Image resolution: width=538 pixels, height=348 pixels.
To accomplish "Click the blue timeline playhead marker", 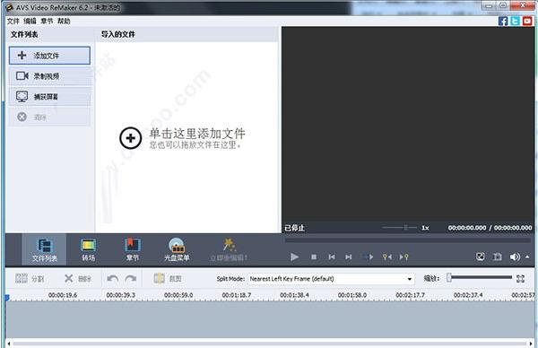I will coord(7,297).
